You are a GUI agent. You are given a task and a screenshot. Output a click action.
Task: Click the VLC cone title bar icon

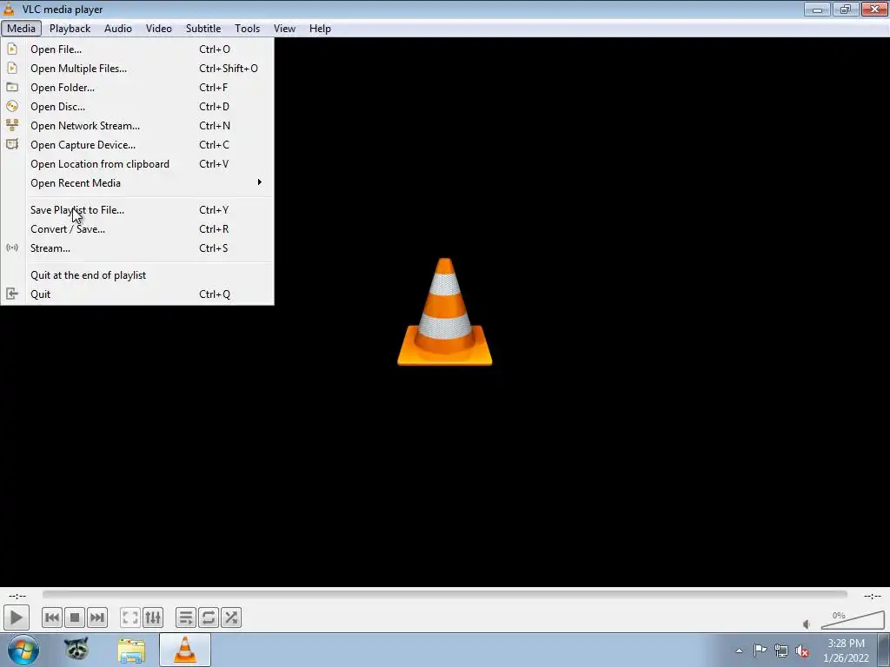[9, 9]
